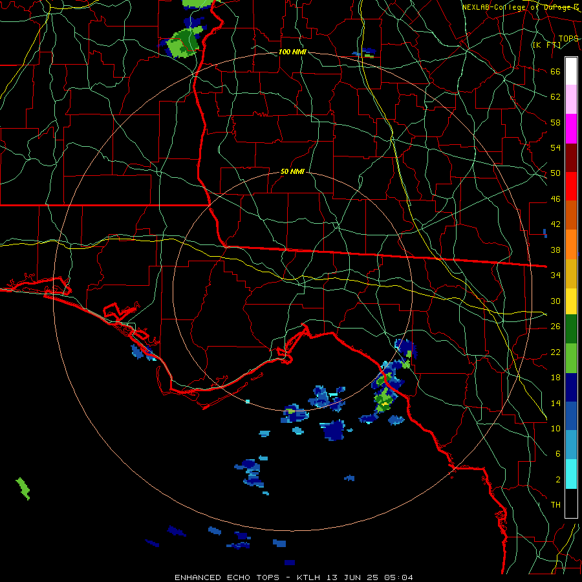Click the '100 NMI' range ring label
Screen dimensions: 582x582
292,52
